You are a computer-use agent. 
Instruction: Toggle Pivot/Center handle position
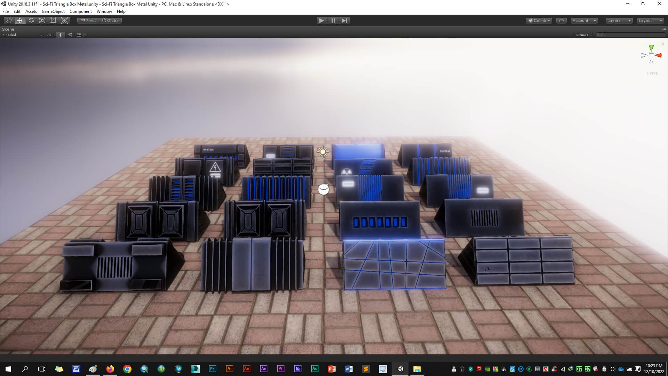88,21
